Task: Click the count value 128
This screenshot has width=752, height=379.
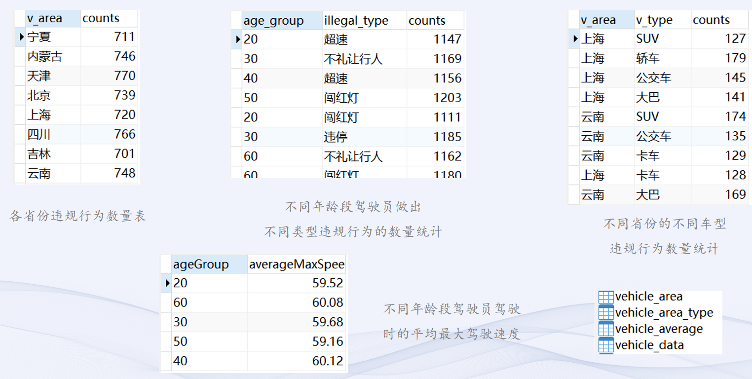Action: coord(735,175)
